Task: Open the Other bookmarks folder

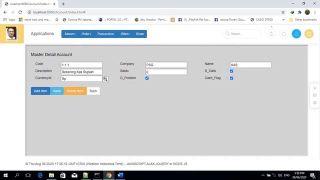Action: [x=303, y=19]
